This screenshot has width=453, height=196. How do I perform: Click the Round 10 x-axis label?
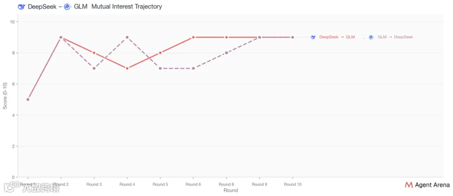[x=292, y=185]
